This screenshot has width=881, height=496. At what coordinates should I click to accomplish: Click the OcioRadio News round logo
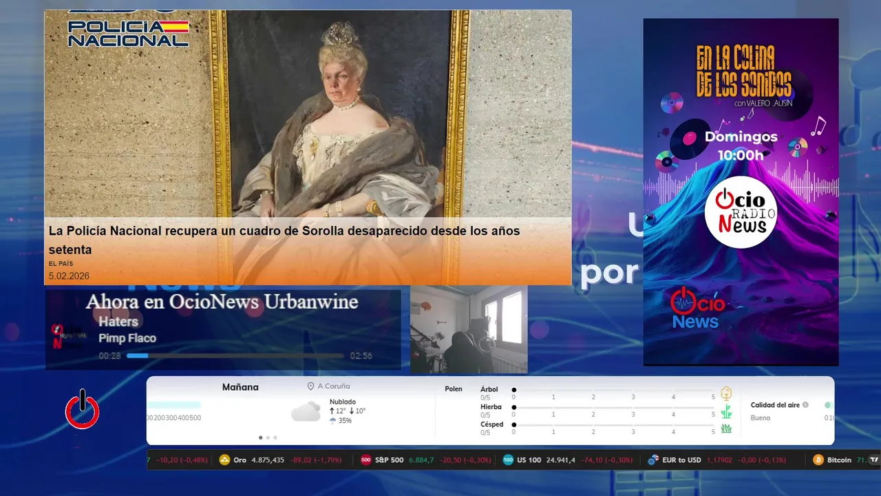click(741, 211)
